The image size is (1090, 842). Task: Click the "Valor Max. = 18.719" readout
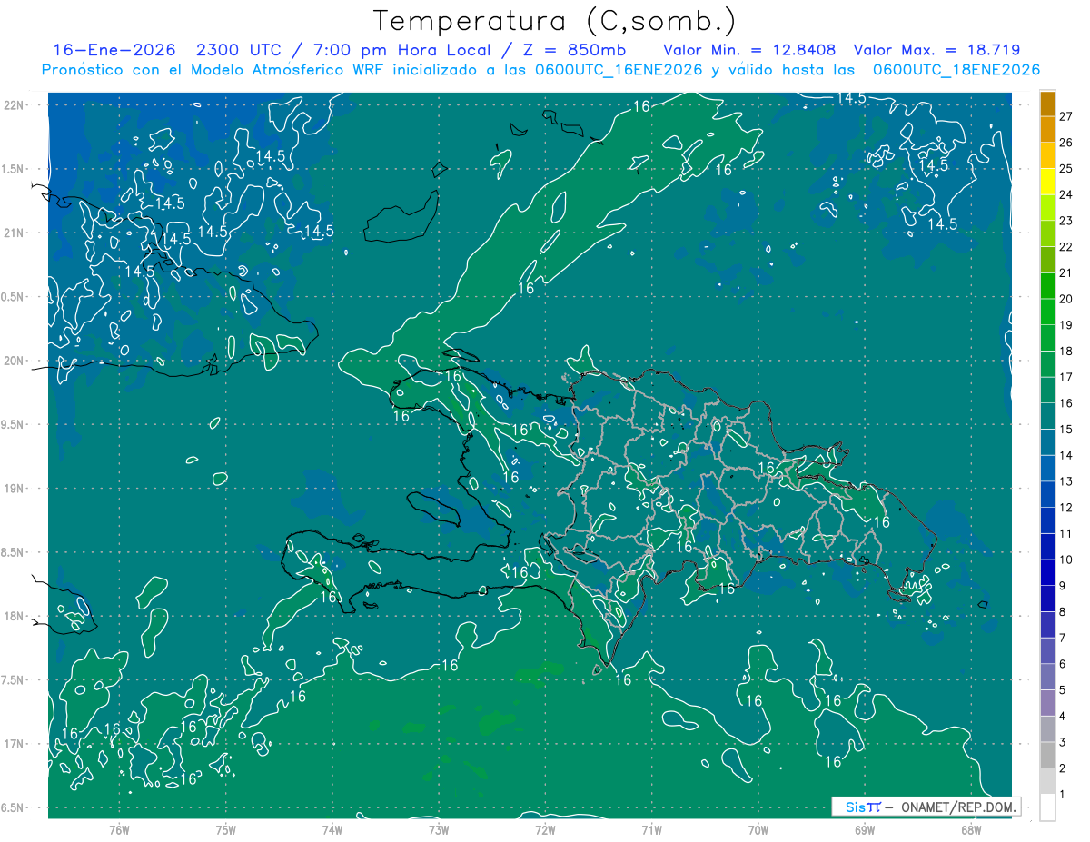(x=937, y=50)
